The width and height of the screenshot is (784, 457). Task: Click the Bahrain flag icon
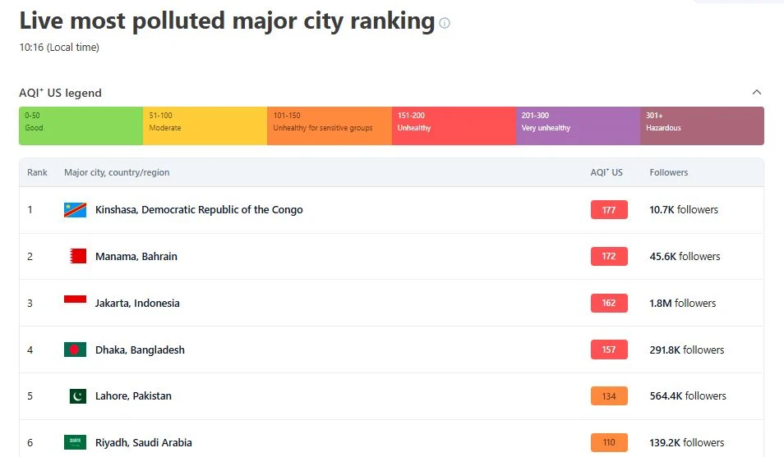pyautogui.click(x=78, y=256)
